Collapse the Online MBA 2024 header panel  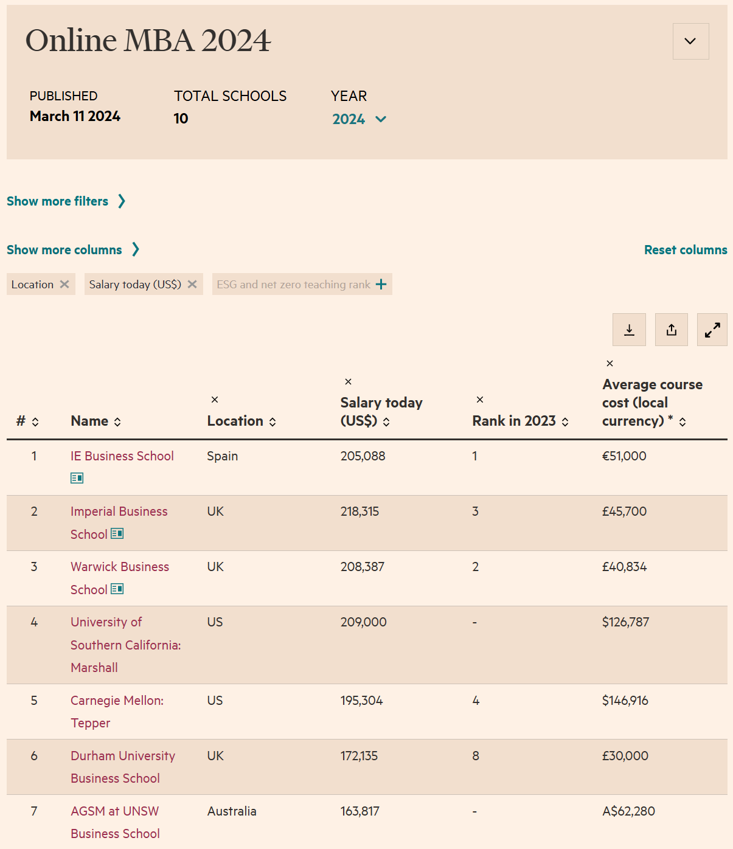690,41
